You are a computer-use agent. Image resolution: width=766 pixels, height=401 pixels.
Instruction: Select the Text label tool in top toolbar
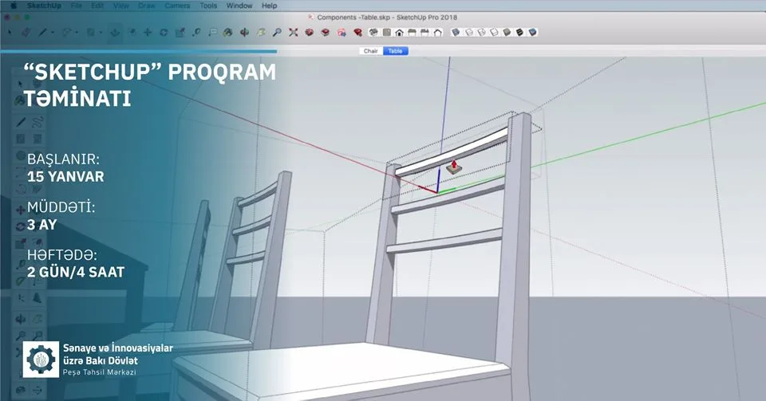coord(212,33)
